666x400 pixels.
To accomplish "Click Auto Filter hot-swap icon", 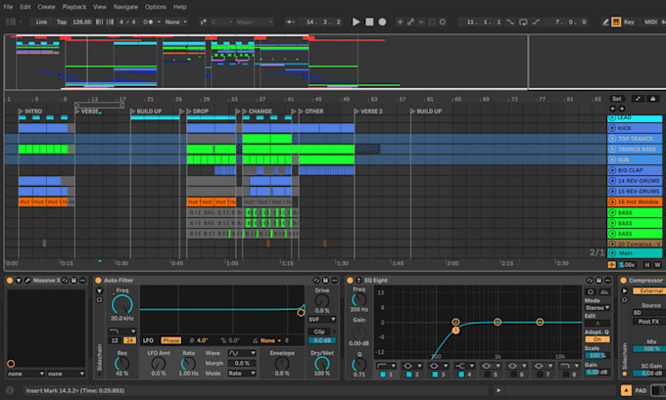I will pos(316,281).
